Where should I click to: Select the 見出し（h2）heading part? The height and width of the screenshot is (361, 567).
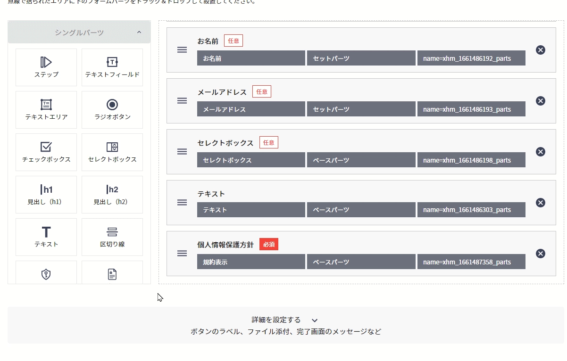pyautogui.click(x=112, y=194)
